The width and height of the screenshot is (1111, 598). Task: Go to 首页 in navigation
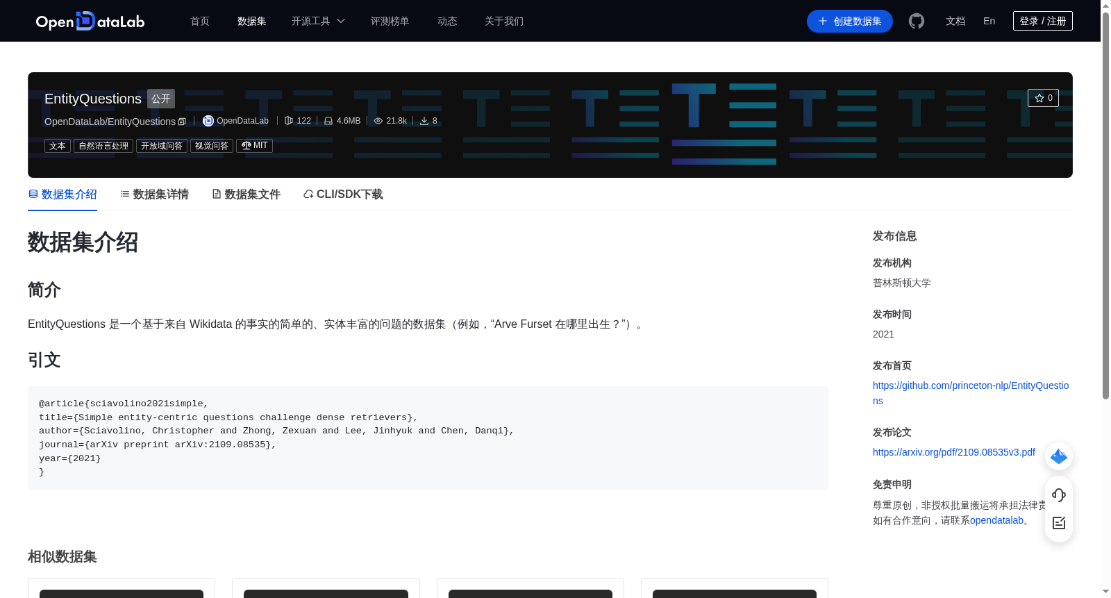[x=200, y=21]
